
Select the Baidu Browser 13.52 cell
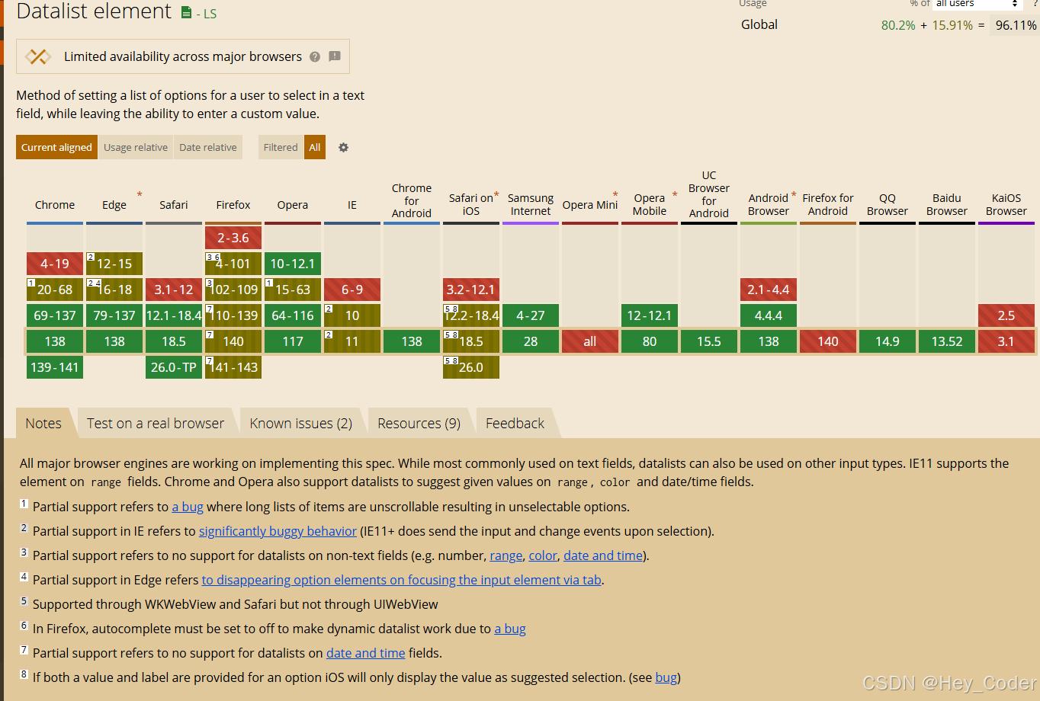point(947,341)
